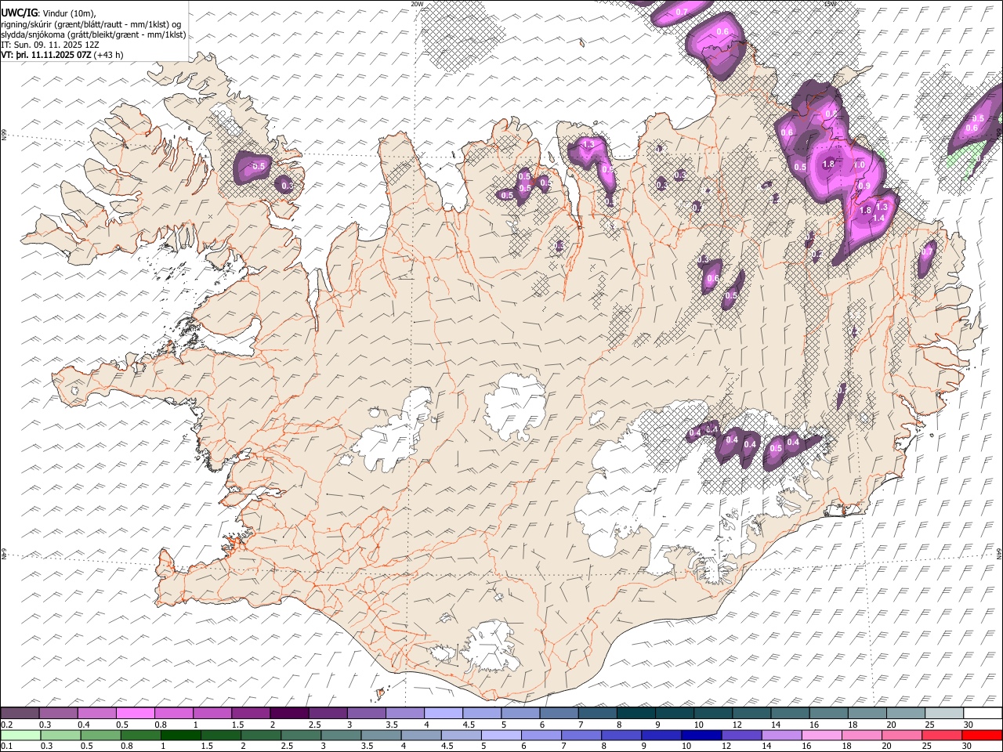Screen dimensions: 1003x752
Task: Click the white swatch above the 30 label
Action: (x=983, y=714)
